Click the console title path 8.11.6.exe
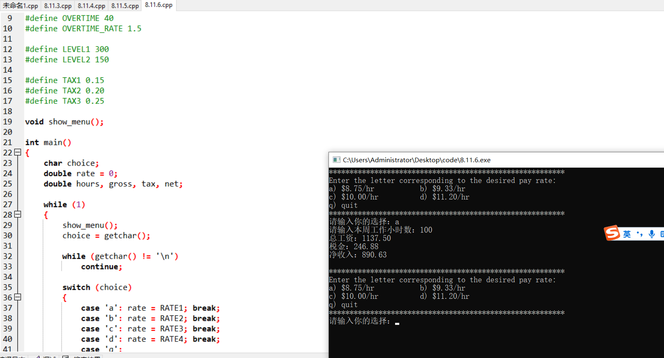This screenshot has width=664, height=358. [x=417, y=160]
